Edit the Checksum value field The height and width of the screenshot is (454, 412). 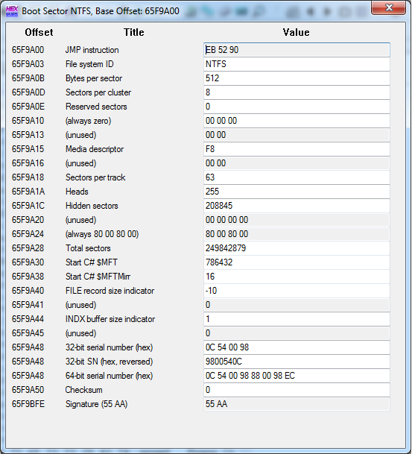click(297, 390)
